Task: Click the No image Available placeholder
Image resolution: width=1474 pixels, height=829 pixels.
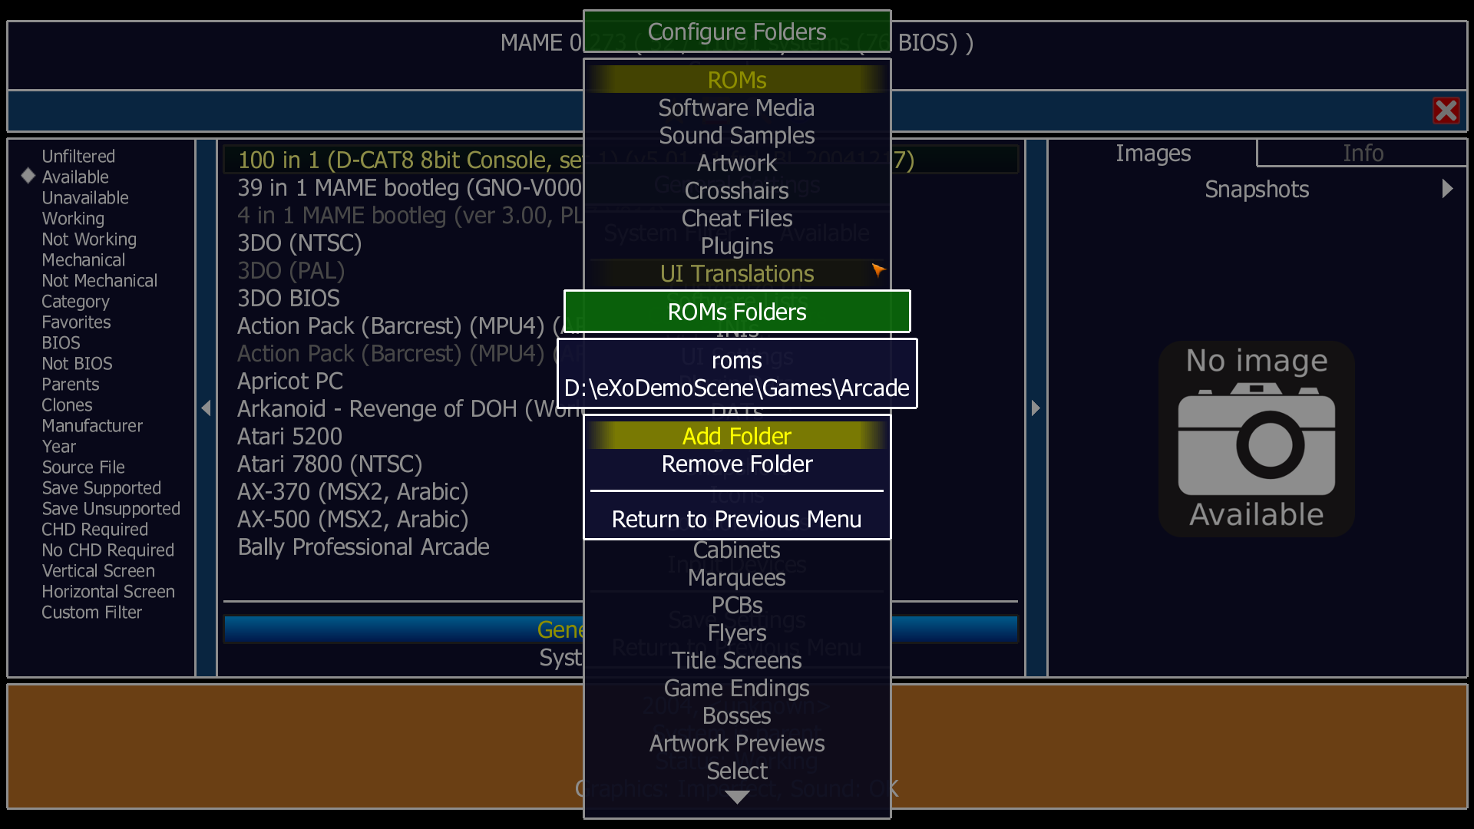Action: [x=1257, y=438]
